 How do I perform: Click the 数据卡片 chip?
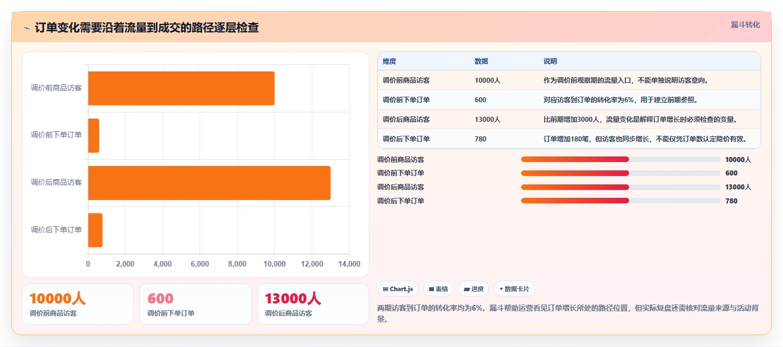[514, 289]
